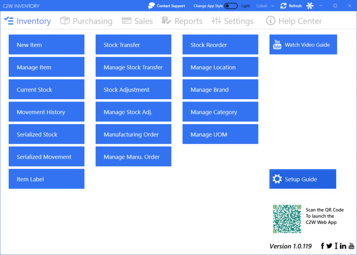Switch to the Reports tab
The image size is (357, 255).
pos(182,21)
